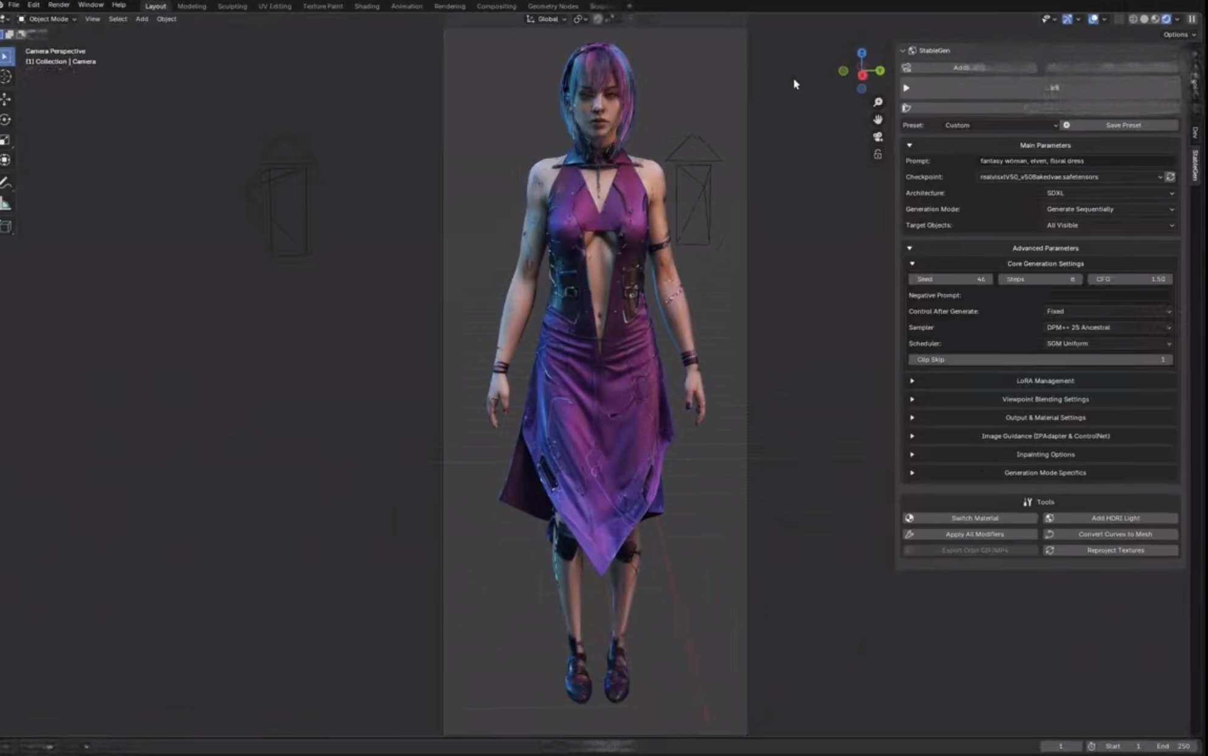Open the Sampler dropdown
1208x756 pixels.
click(1108, 327)
